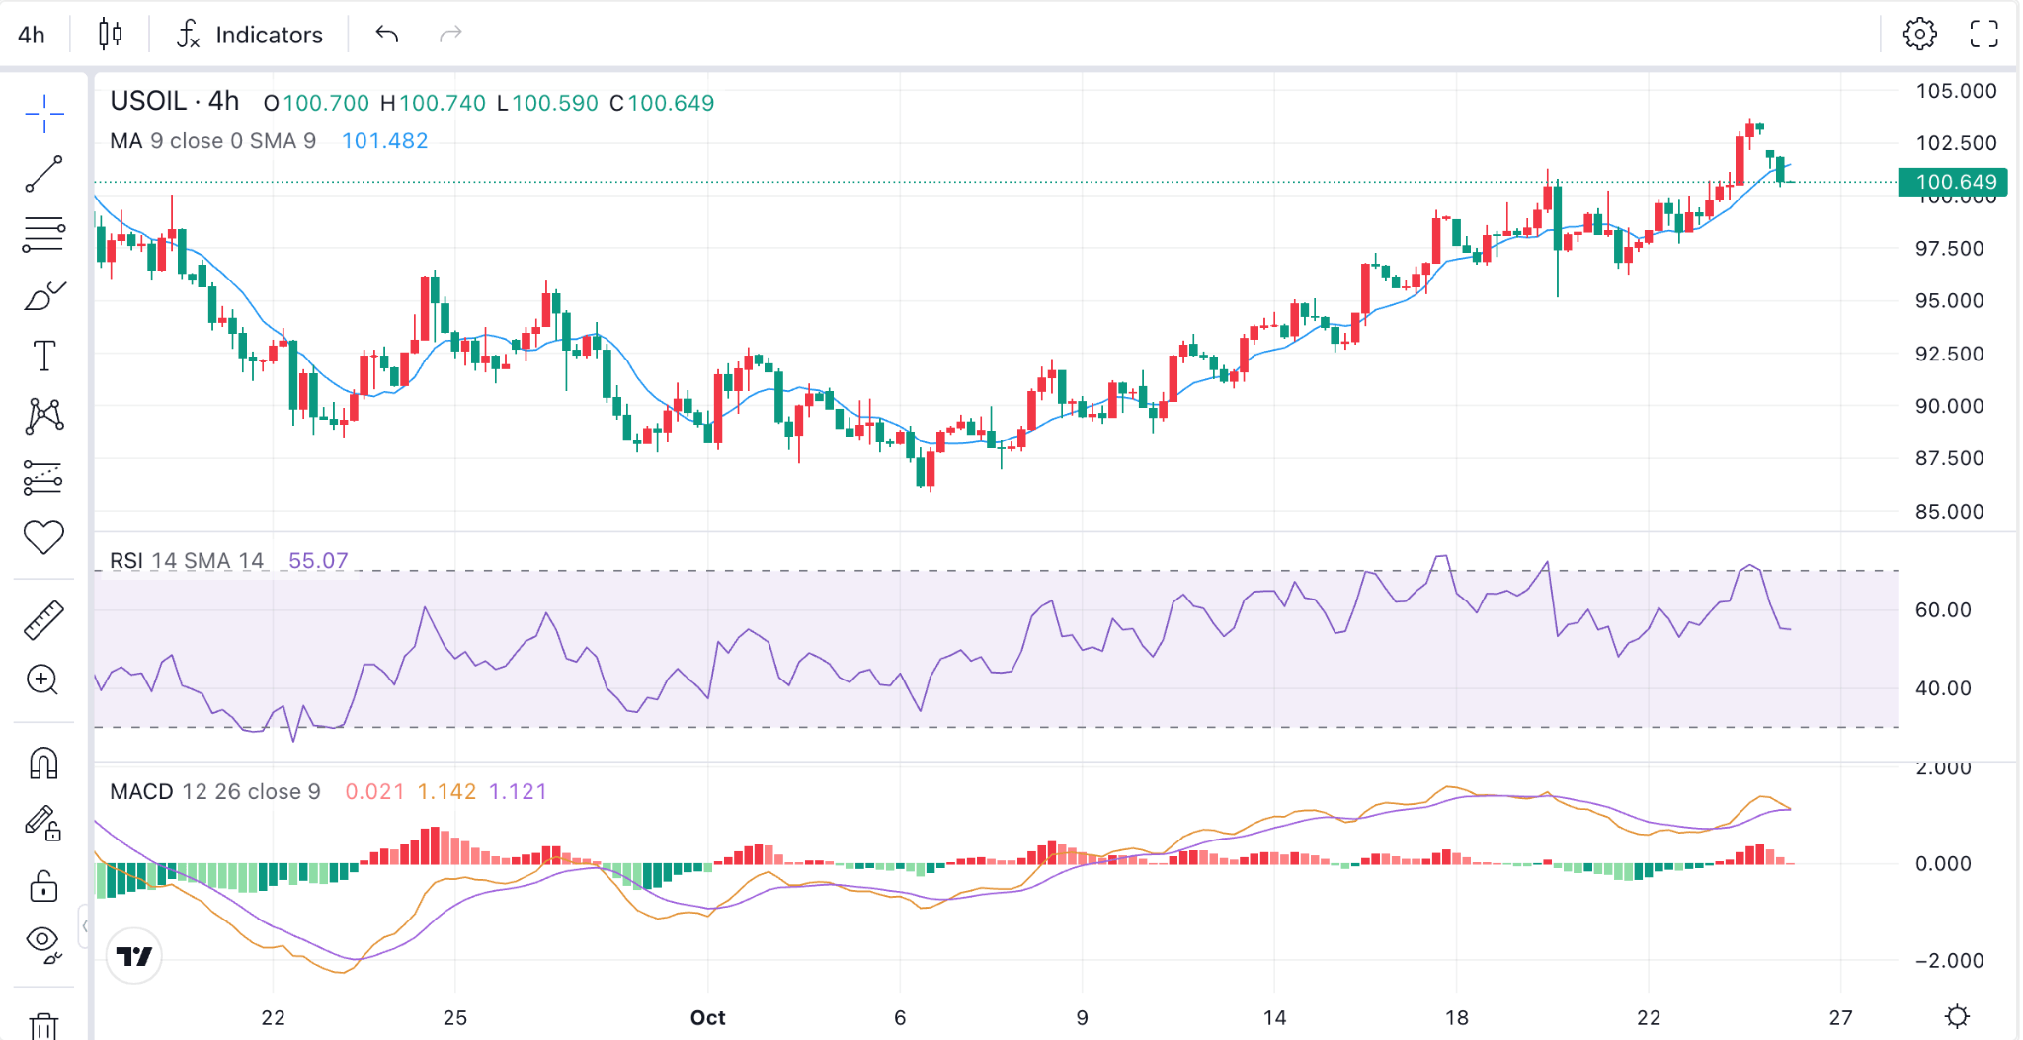
Task: Click the TradingView logo badge
Action: point(134,956)
